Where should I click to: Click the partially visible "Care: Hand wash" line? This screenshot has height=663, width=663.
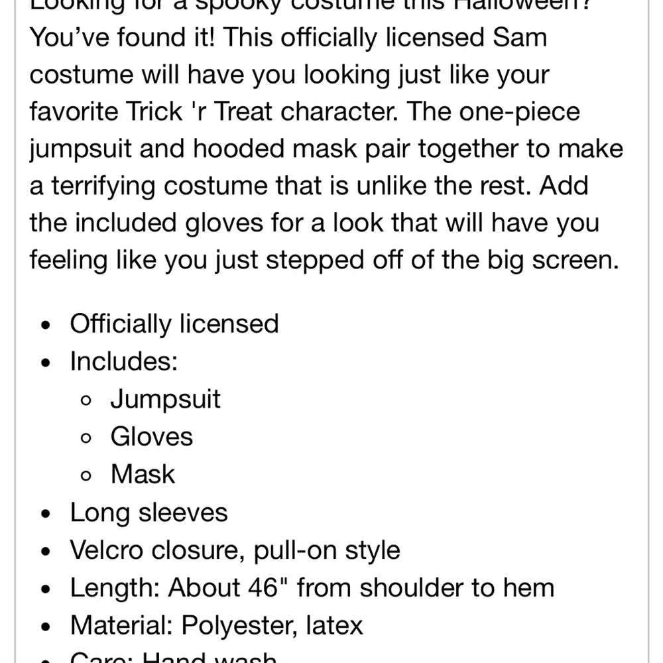(x=173, y=657)
